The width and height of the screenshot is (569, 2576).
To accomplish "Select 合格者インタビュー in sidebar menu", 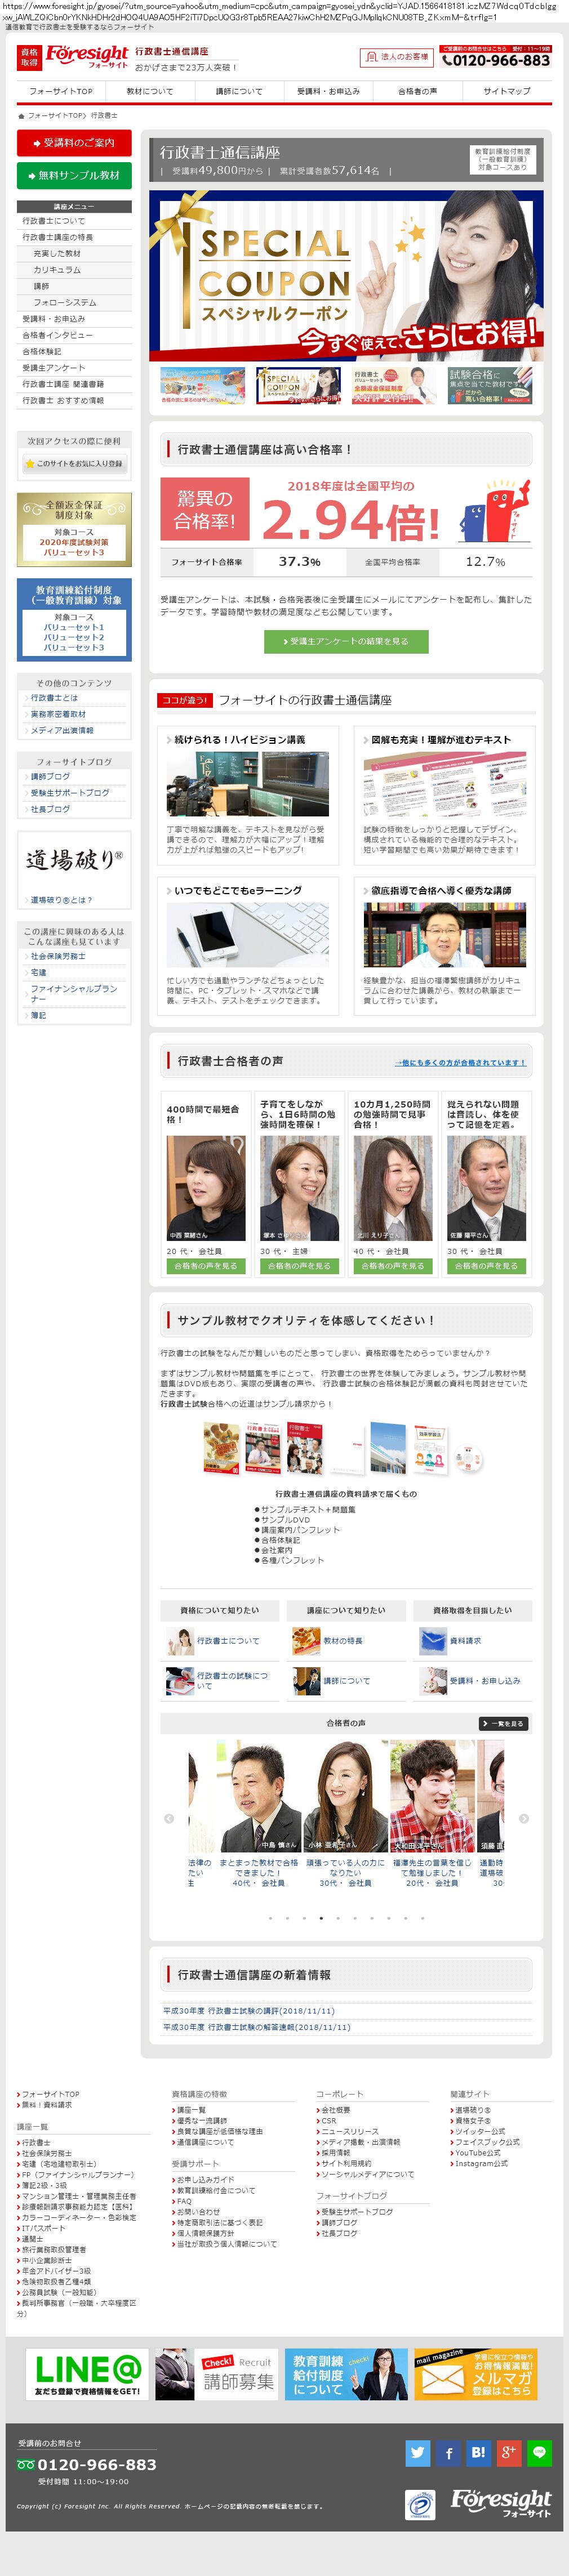I will pyautogui.click(x=74, y=335).
